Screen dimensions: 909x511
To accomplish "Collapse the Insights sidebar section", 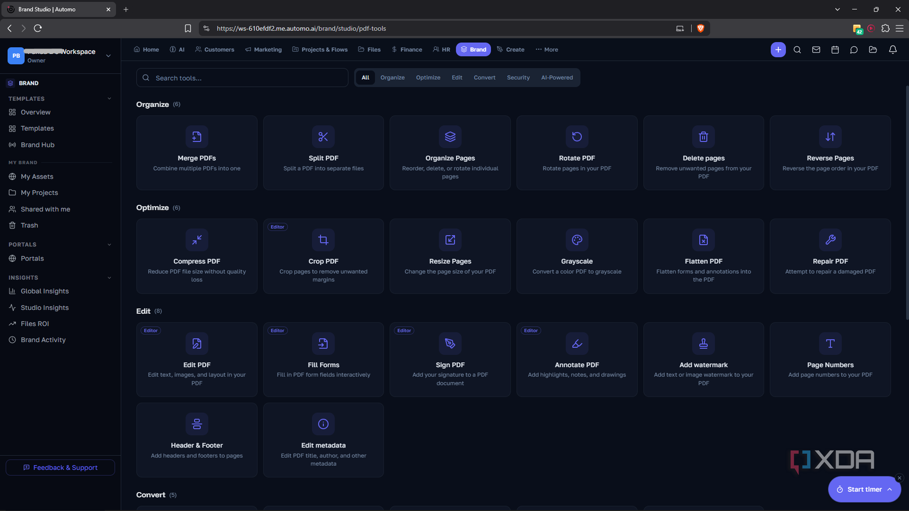I will [x=109, y=278].
